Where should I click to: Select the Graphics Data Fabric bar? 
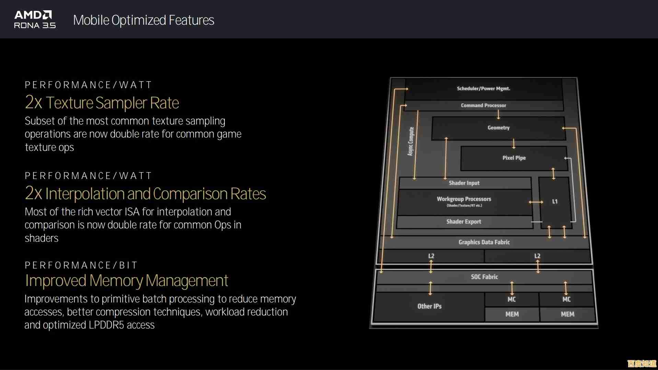pos(484,242)
